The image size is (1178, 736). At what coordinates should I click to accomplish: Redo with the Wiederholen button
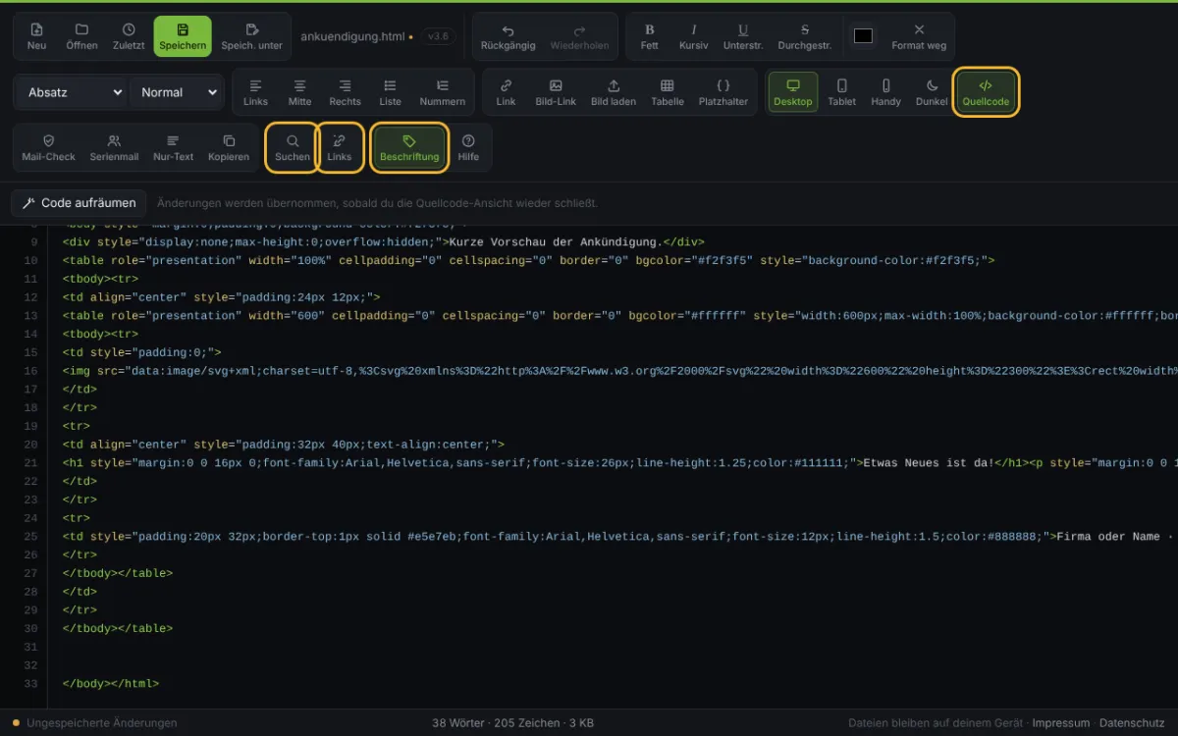[579, 36]
